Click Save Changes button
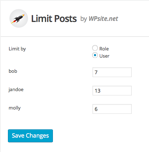Viewport: 149px width, 152px height. coord(30,136)
